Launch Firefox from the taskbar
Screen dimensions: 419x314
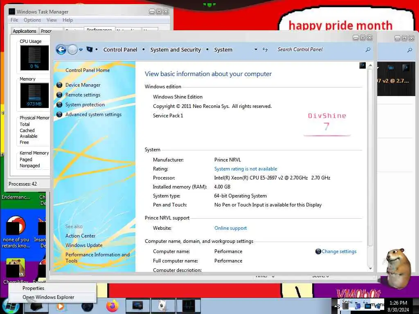[x=113, y=306]
